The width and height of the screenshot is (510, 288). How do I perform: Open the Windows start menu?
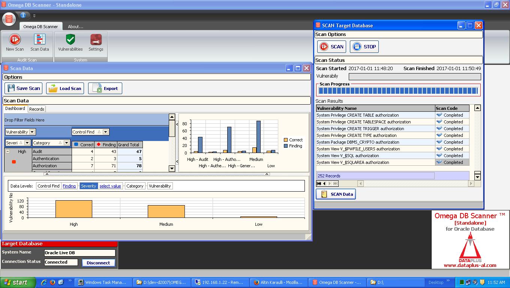(18, 282)
